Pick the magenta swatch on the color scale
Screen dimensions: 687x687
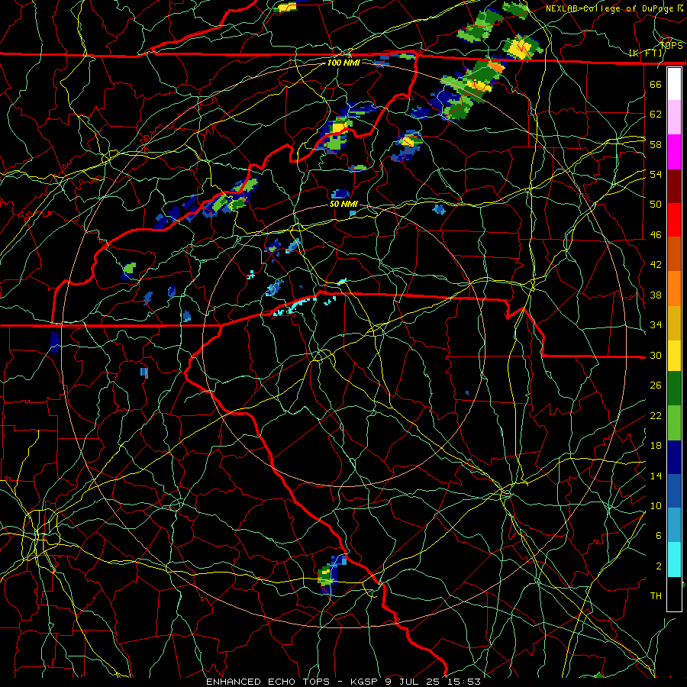(x=674, y=152)
